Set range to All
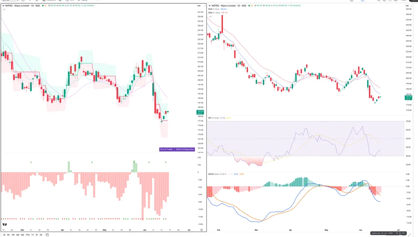This screenshot has width=418, height=237. pyautogui.click(x=41, y=235)
